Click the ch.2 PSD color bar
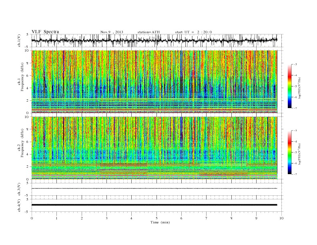Image resolution: width=317 pixels, height=245 pixels. 289,153
